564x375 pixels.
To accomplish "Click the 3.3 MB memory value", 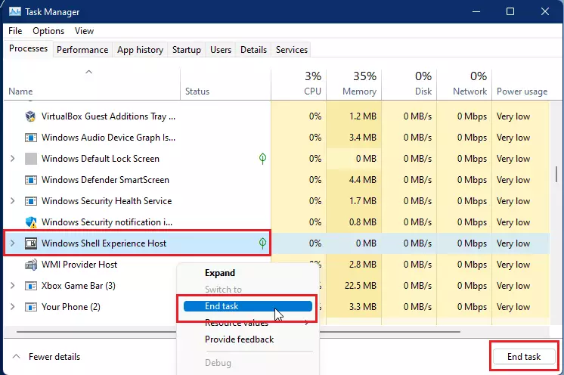I will tap(363, 307).
